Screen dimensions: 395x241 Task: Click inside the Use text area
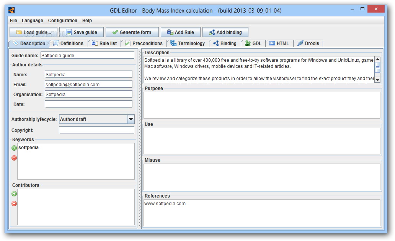point(262,141)
